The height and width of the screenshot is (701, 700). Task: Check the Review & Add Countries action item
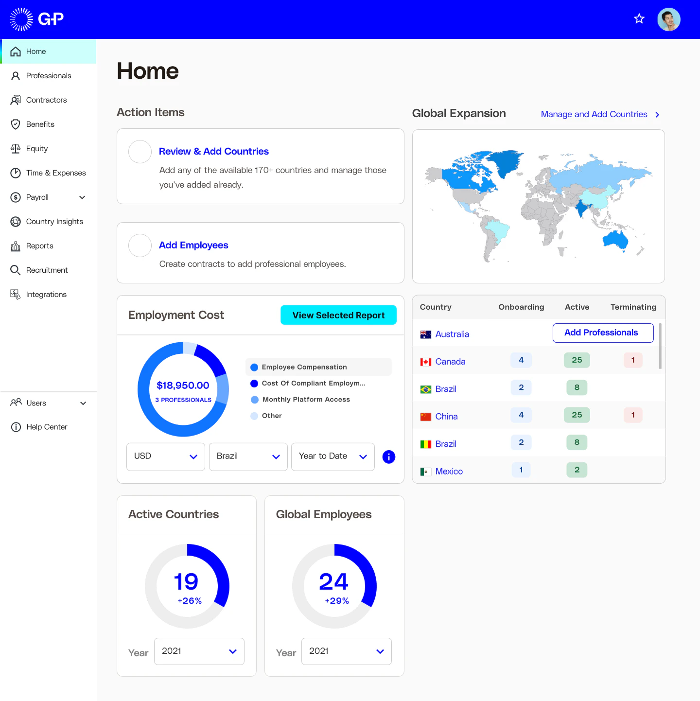click(x=140, y=152)
